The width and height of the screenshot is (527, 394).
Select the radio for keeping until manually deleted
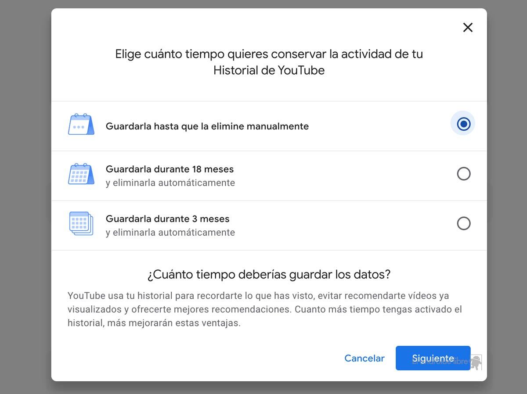[463, 124]
